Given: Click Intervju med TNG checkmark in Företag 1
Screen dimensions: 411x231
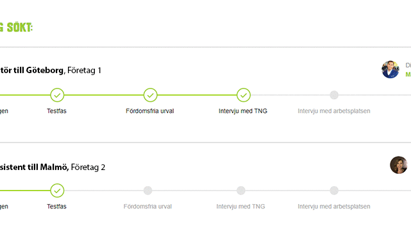Looking at the screenshot, I should click(x=244, y=95).
